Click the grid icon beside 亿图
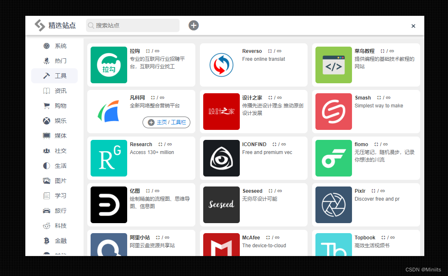The image size is (448, 276). [x=148, y=191]
